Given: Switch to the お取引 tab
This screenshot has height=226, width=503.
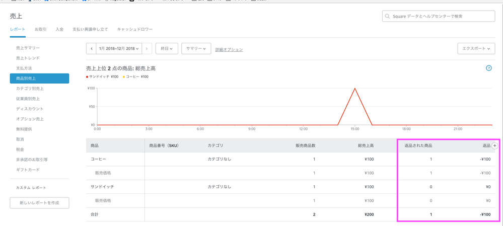Looking at the screenshot, I should [41, 30].
